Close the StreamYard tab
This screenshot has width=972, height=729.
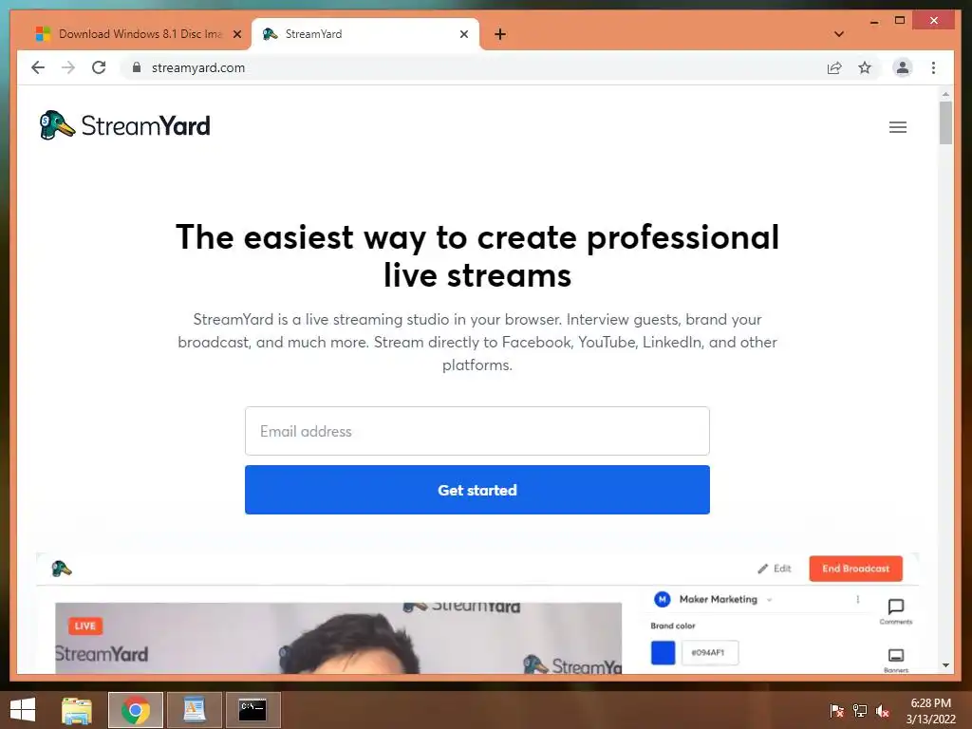tap(463, 34)
